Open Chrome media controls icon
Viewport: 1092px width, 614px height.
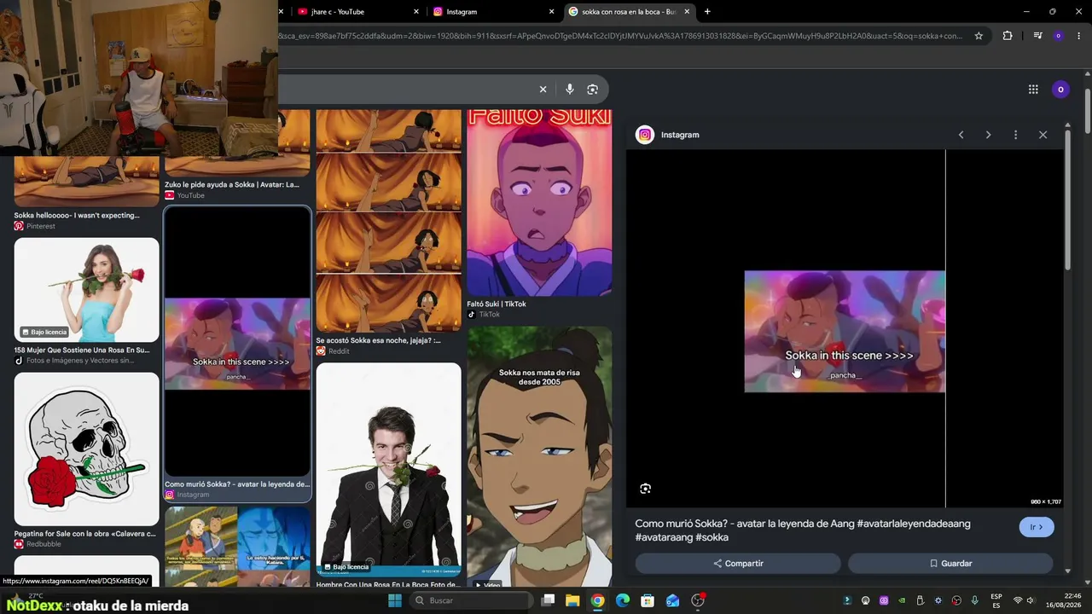point(1037,36)
